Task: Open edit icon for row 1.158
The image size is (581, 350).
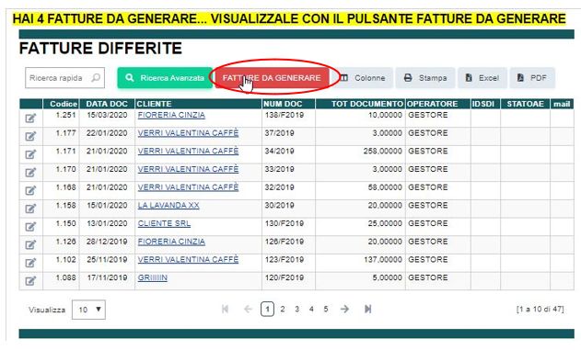Action: (30, 209)
